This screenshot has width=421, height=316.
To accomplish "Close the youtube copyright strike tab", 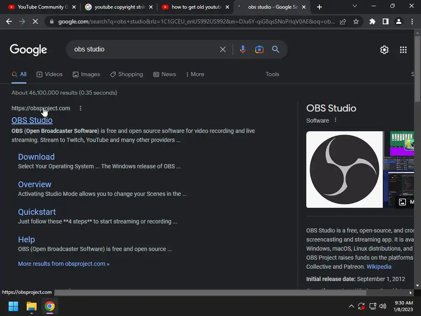I will pyautogui.click(x=151, y=7).
